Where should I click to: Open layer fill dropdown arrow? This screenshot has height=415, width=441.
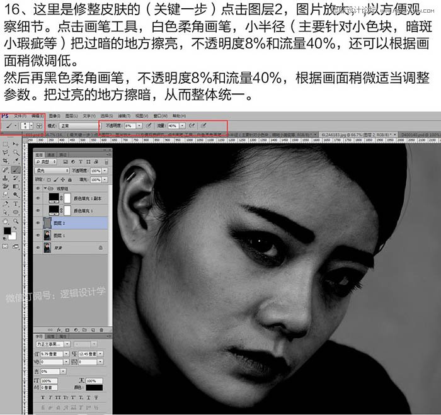(x=105, y=179)
